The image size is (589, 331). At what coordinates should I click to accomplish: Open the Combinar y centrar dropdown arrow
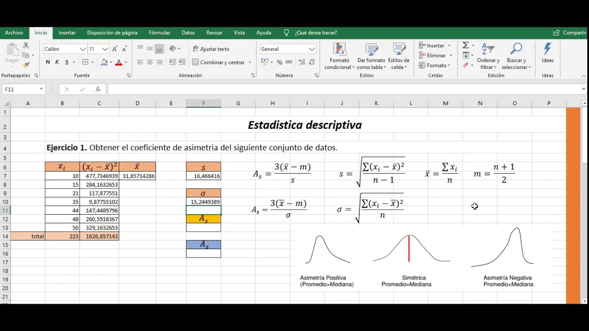(250, 63)
